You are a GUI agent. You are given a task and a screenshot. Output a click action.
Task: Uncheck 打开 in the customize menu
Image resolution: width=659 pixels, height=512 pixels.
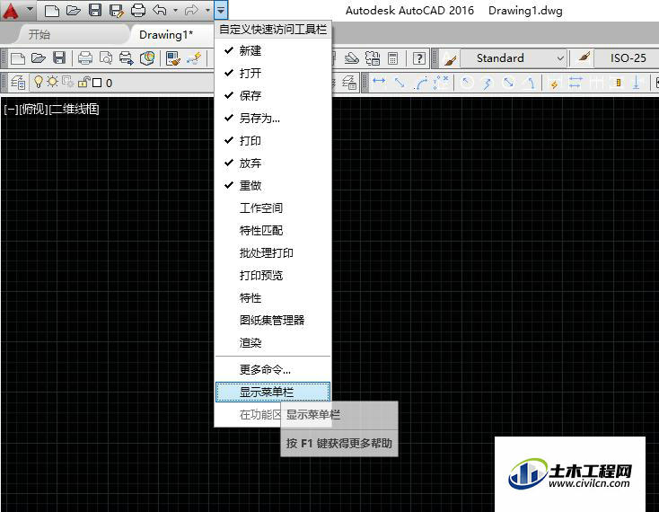coord(272,73)
